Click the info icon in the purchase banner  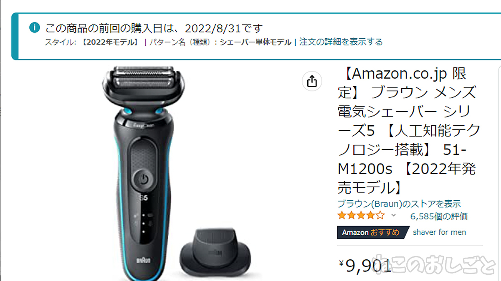click(34, 28)
